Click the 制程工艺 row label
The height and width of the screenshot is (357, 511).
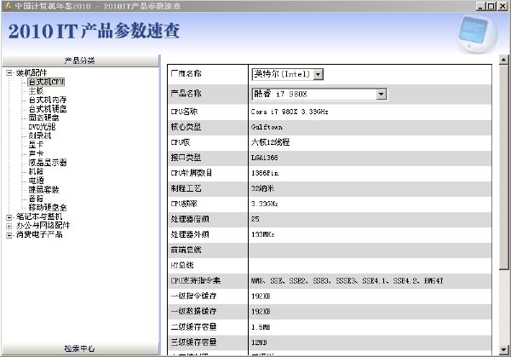click(x=186, y=188)
